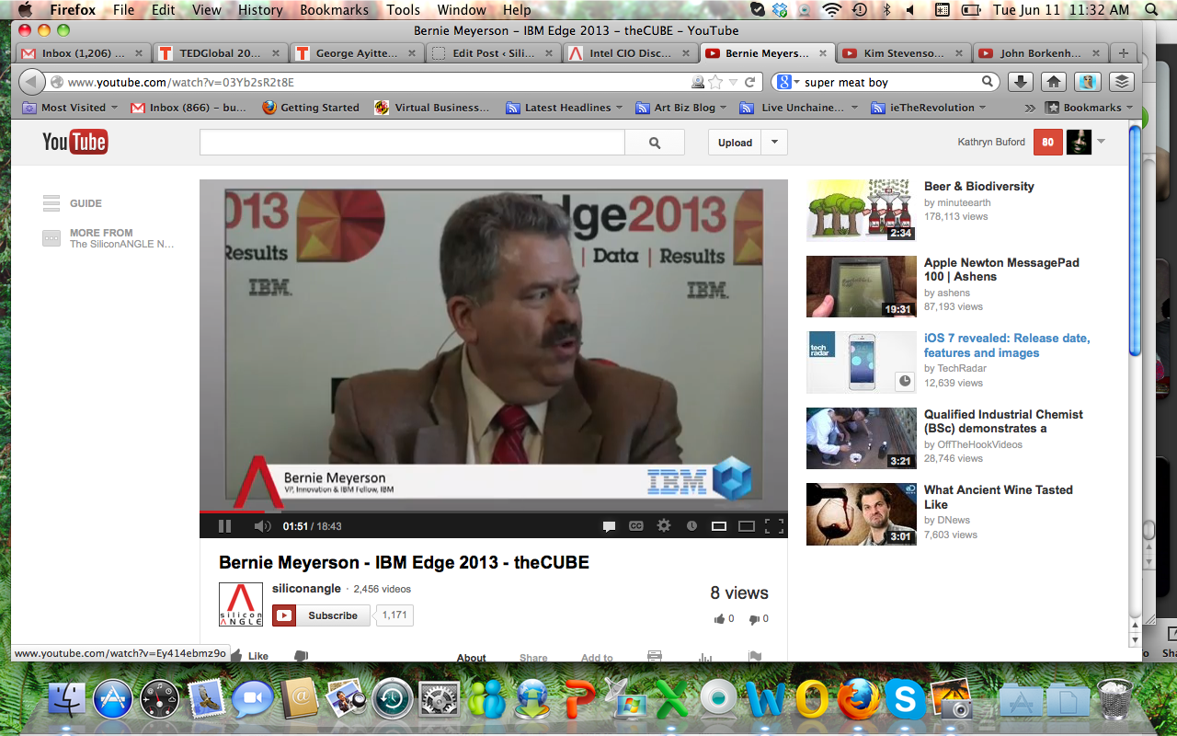Show more bookmarks with chevron overflow
The width and height of the screenshot is (1177, 736).
[1030, 108]
